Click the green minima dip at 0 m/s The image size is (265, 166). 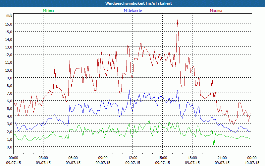[x=214, y=146]
